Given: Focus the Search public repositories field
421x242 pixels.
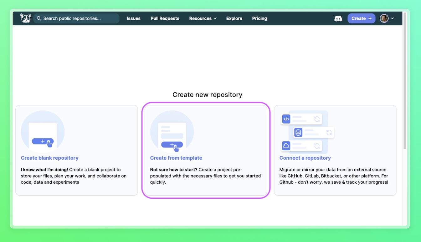Looking at the screenshot, I should (x=80, y=18).
